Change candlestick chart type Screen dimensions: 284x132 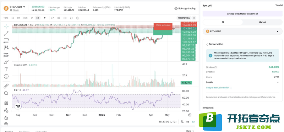tap(59, 18)
